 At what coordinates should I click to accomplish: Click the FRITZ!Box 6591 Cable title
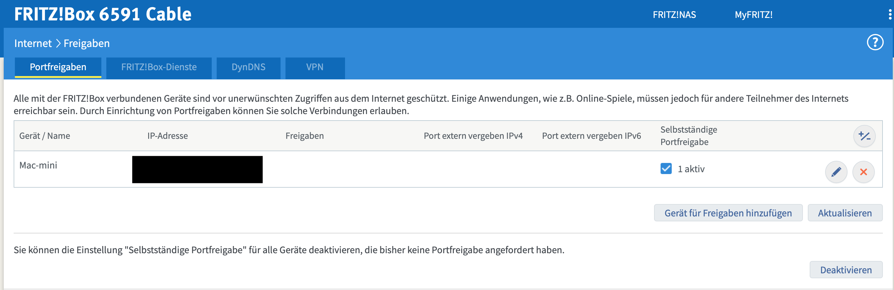point(103,14)
